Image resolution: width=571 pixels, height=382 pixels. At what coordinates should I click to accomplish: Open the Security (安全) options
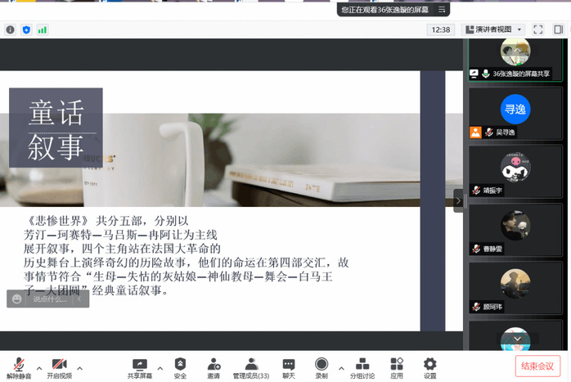click(181, 366)
